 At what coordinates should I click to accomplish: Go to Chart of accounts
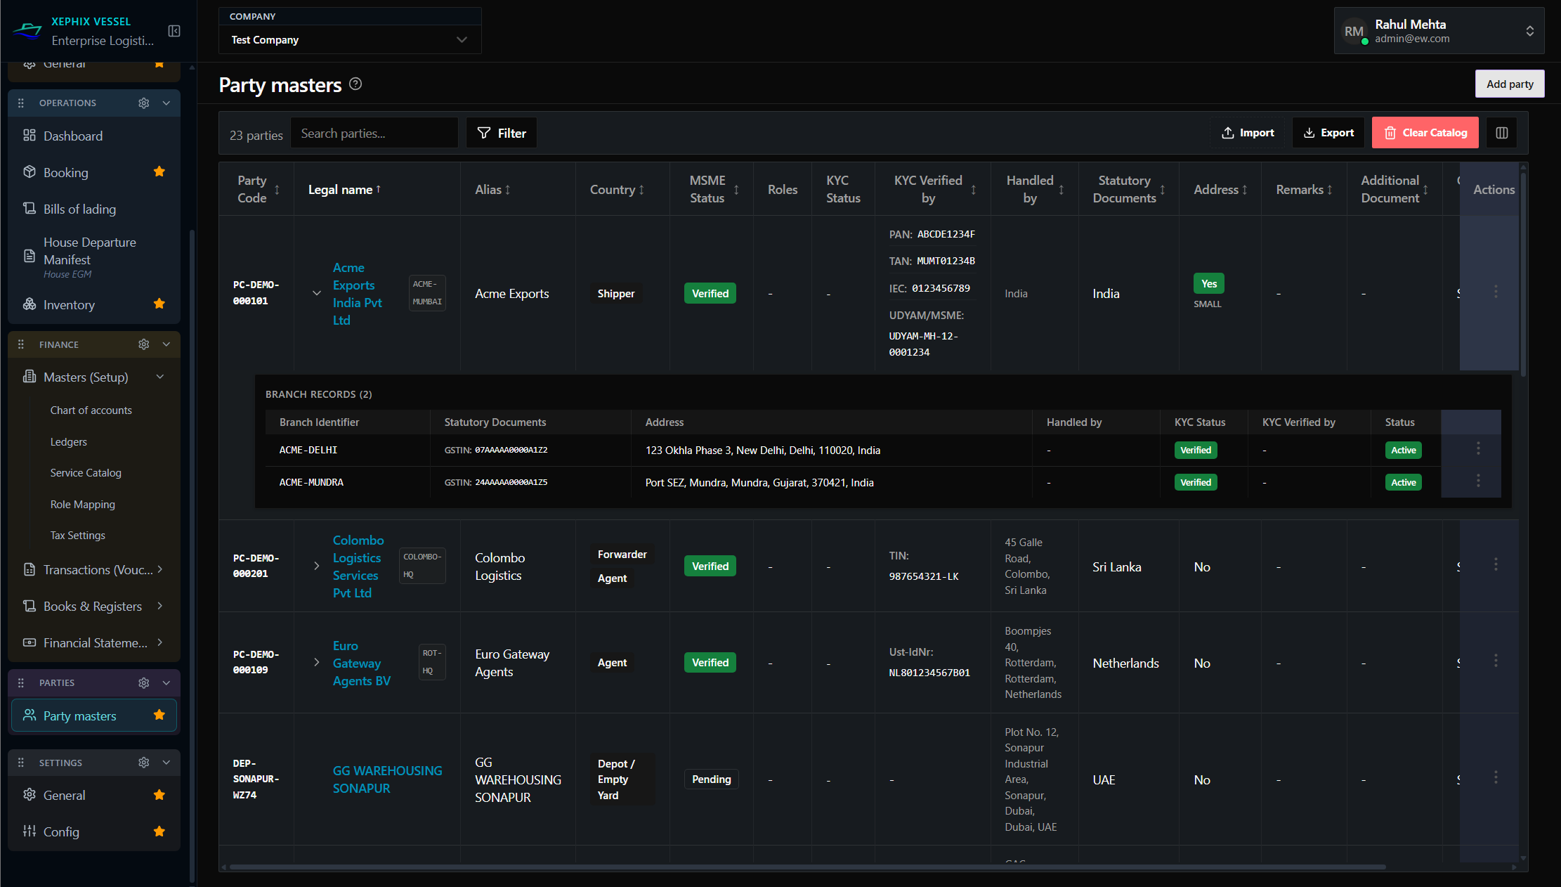(91, 410)
